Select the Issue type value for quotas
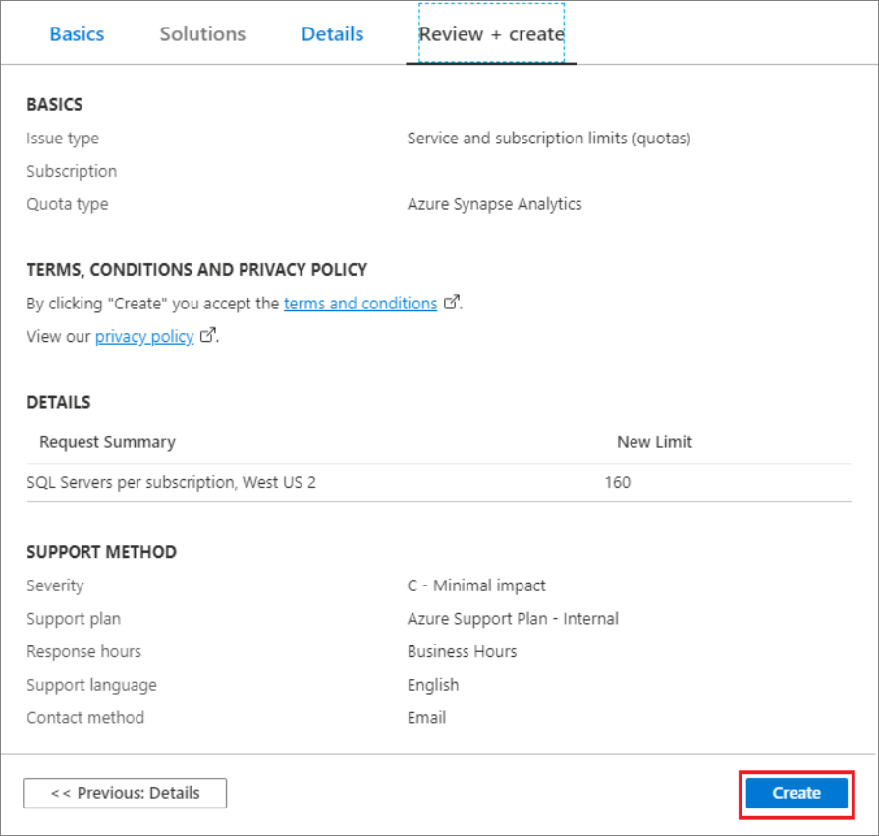Viewport: 879px width, 836px height. [x=548, y=138]
